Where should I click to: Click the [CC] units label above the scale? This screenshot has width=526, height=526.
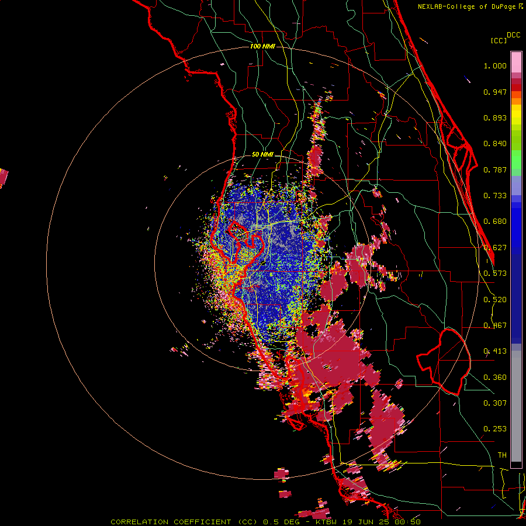(499, 40)
